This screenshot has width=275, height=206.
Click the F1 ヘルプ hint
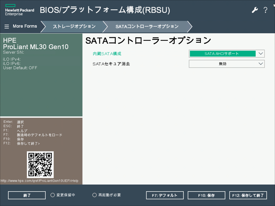(x=15, y=131)
